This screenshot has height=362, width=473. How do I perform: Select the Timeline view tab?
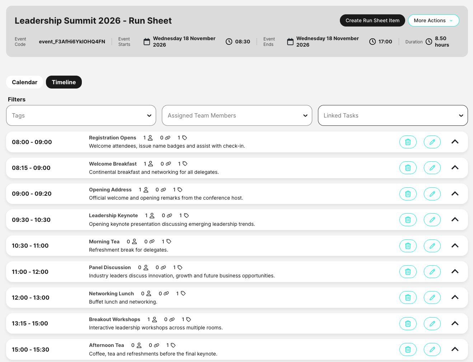pyautogui.click(x=64, y=82)
